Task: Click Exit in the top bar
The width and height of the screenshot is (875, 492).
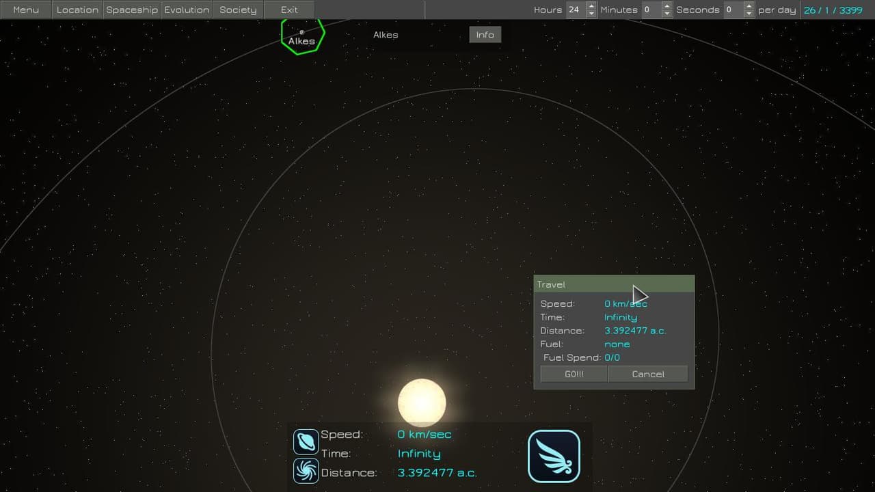Action: click(x=289, y=10)
